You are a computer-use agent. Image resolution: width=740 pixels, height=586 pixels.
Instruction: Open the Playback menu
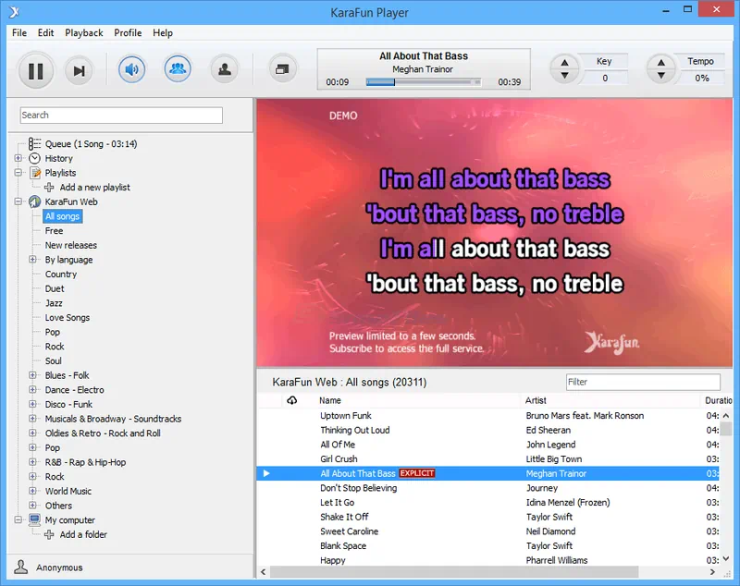84,32
